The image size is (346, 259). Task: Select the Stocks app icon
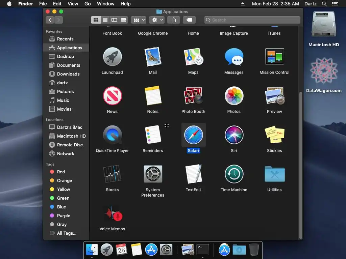(x=112, y=174)
